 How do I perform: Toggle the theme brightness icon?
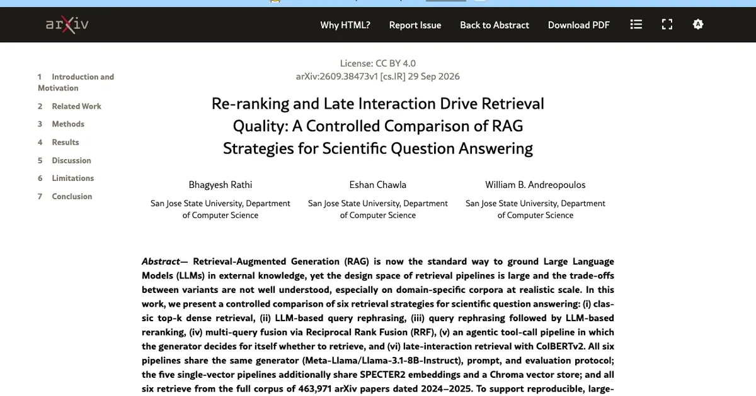click(697, 25)
